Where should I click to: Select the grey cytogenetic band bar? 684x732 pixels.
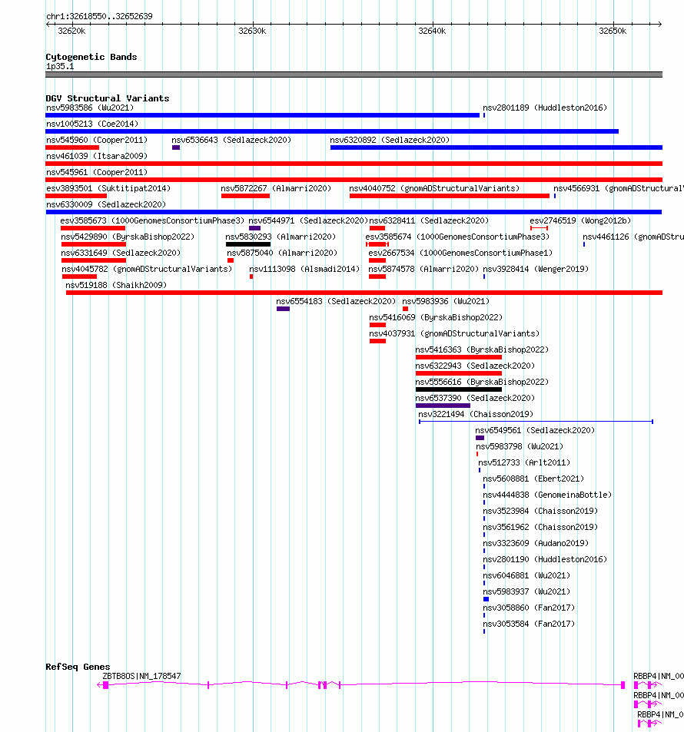point(354,75)
